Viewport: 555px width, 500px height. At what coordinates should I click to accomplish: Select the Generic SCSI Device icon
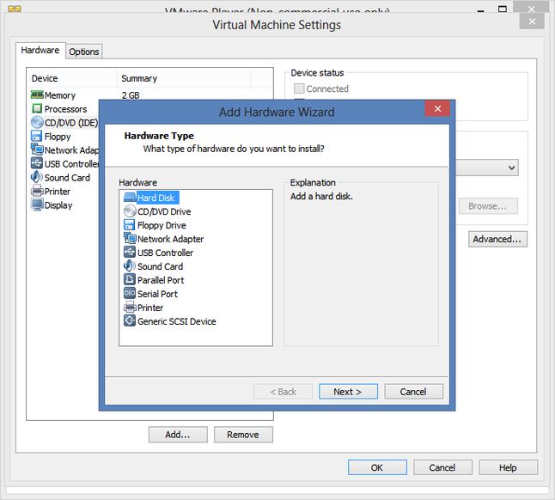point(130,320)
